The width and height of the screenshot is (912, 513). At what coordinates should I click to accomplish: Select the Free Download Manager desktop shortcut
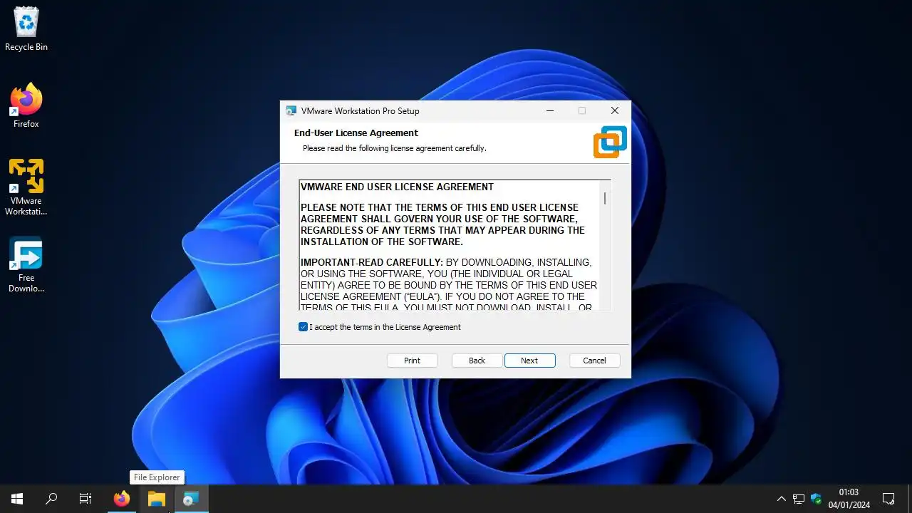click(26, 264)
